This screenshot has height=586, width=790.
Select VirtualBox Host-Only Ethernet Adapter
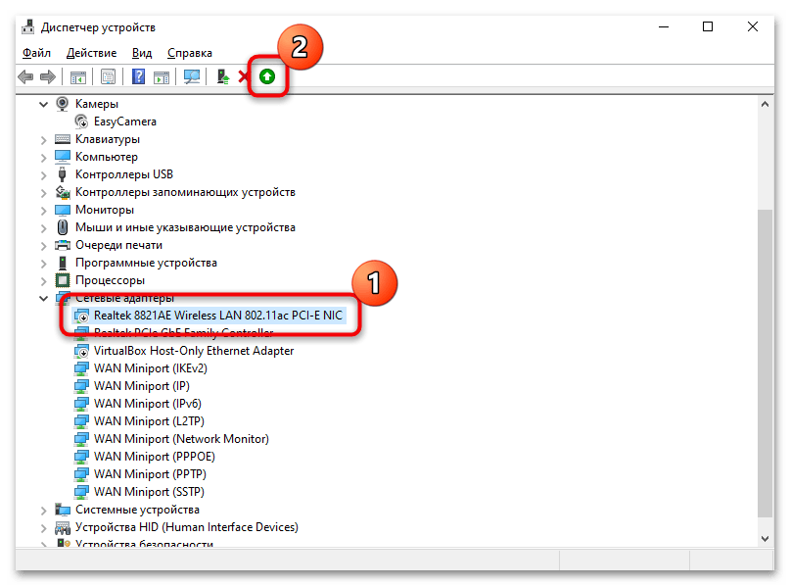[193, 351]
